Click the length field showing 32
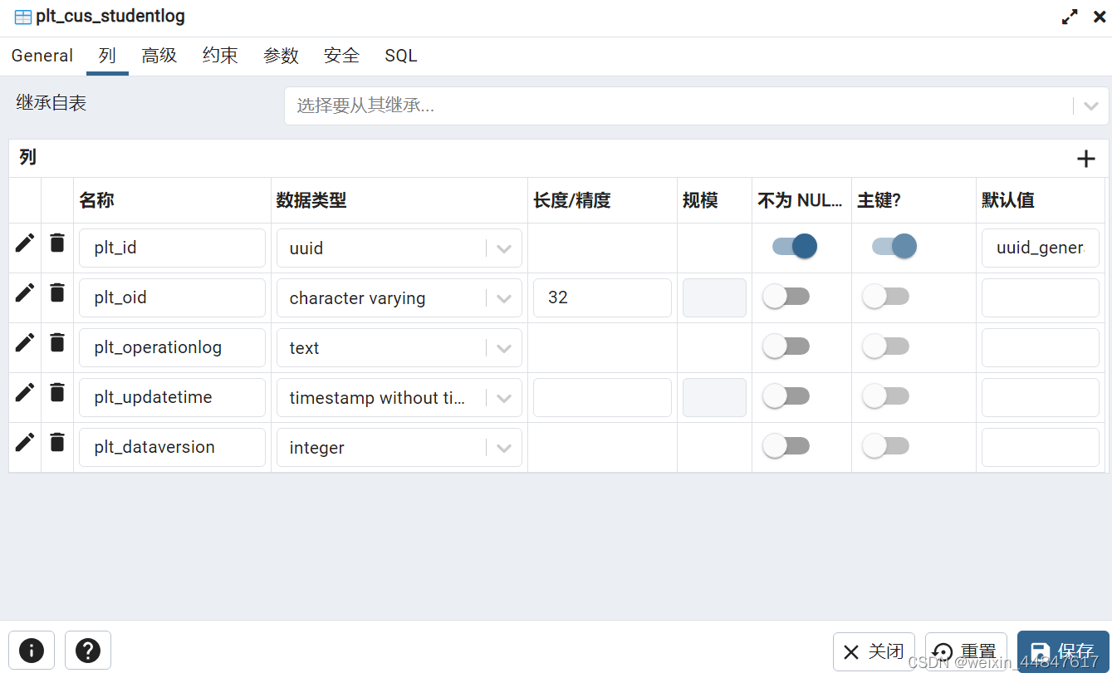The width and height of the screenshot is (1112, 678). (x=601, y=297)
